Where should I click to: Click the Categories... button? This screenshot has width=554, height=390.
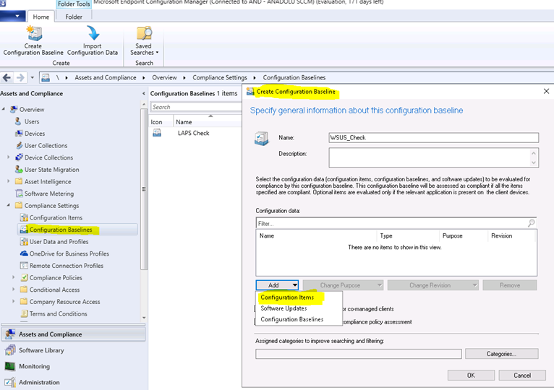502,354
